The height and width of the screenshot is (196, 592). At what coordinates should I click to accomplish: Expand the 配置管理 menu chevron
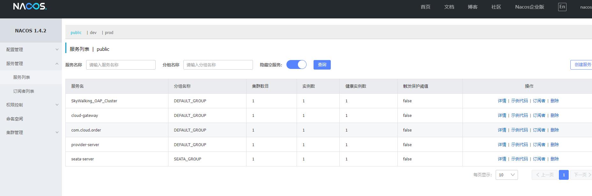[x=57, y=50]
